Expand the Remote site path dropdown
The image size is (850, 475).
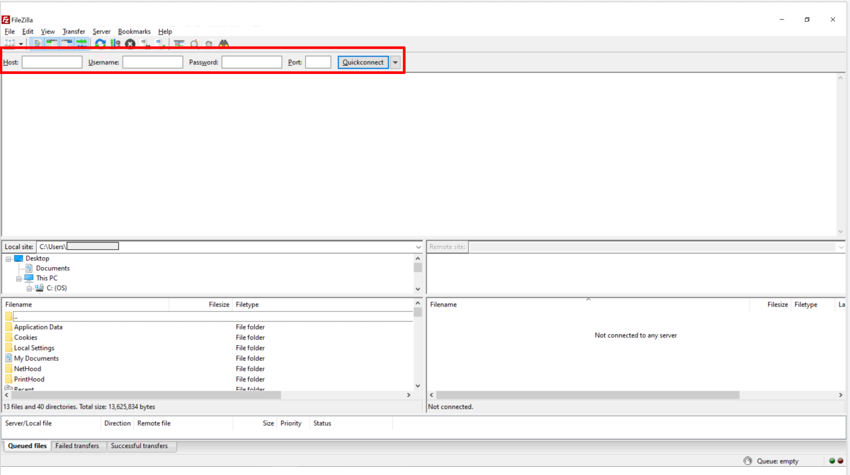(841, 247)
